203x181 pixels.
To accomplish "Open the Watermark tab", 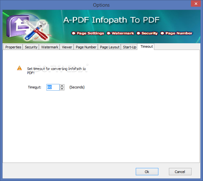I will pos(50,47).
